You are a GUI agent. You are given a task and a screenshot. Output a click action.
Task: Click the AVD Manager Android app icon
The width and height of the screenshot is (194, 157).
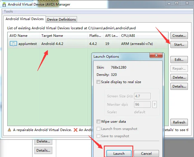[x=4, y=4]
